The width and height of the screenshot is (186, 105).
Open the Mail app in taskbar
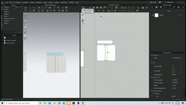[x=59, y=103]
